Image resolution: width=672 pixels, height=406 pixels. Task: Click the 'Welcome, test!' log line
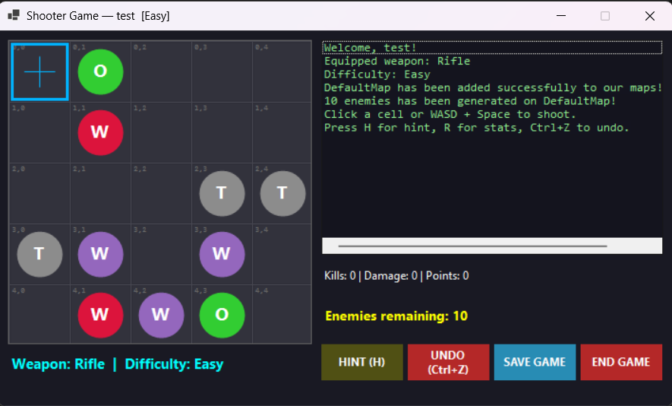[371, 48]
